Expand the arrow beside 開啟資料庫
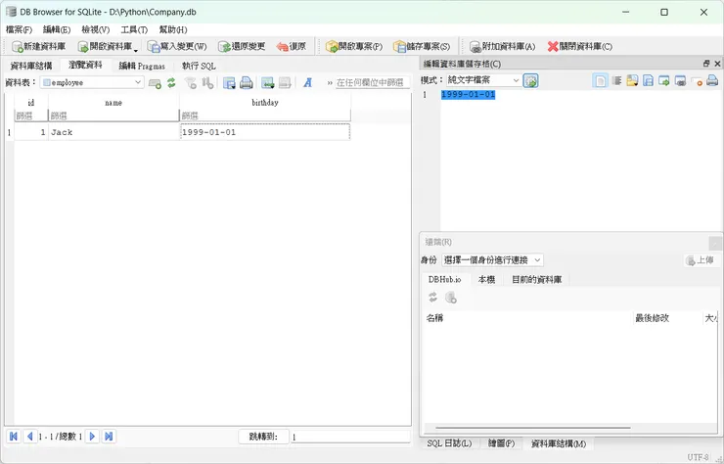Image resolution: width=724 pixels, height=464 pixels. [136, 49]
